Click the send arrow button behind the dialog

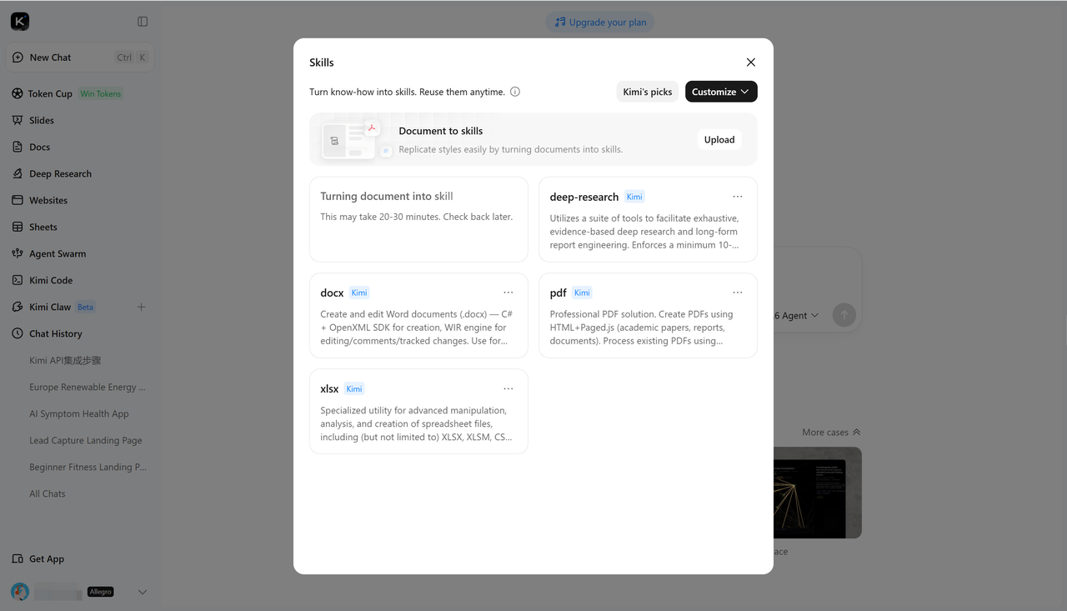click(844, 315)
